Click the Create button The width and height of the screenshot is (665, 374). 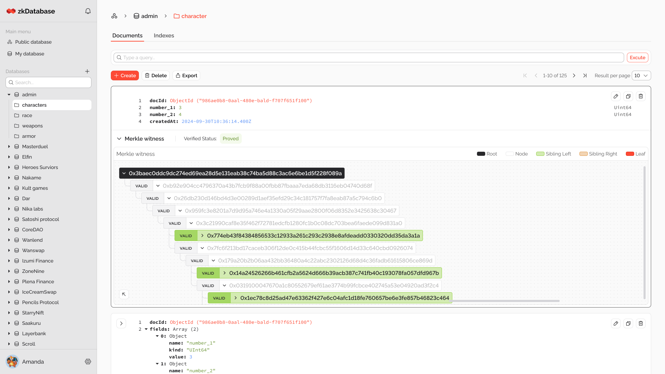click(125, 75)
